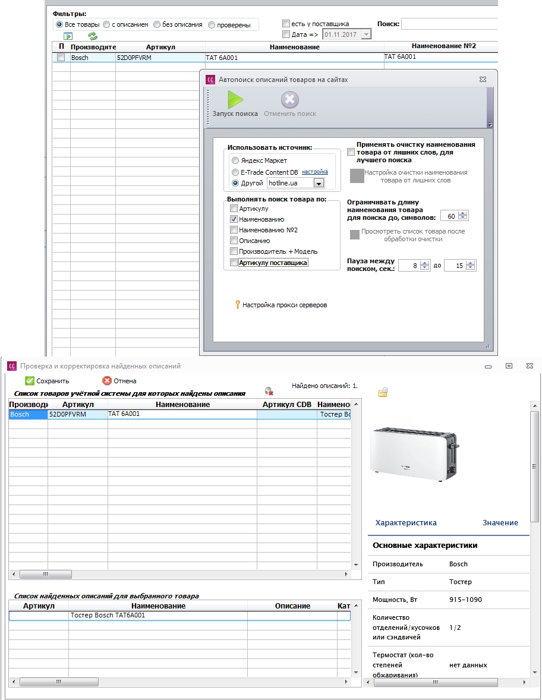Select the Тостер Bosch TAT6A001 description row
The height and width of the screenshot is (700, 542).
tap(179, 615)
